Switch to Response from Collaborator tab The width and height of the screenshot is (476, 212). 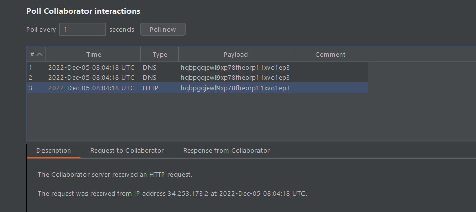[226, 151]
